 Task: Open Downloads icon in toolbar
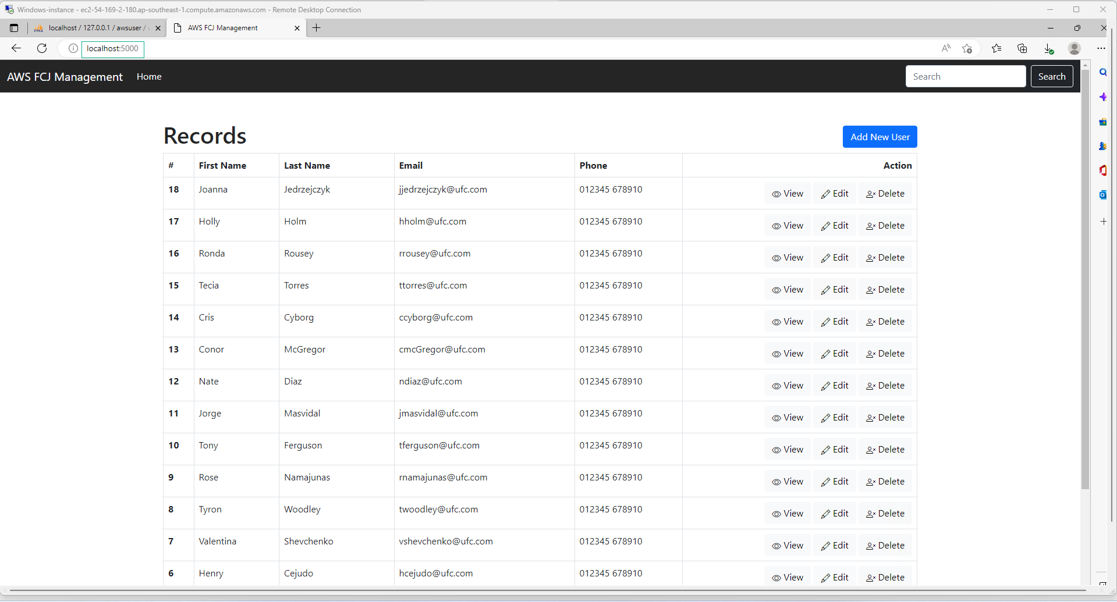[1048, 48]
